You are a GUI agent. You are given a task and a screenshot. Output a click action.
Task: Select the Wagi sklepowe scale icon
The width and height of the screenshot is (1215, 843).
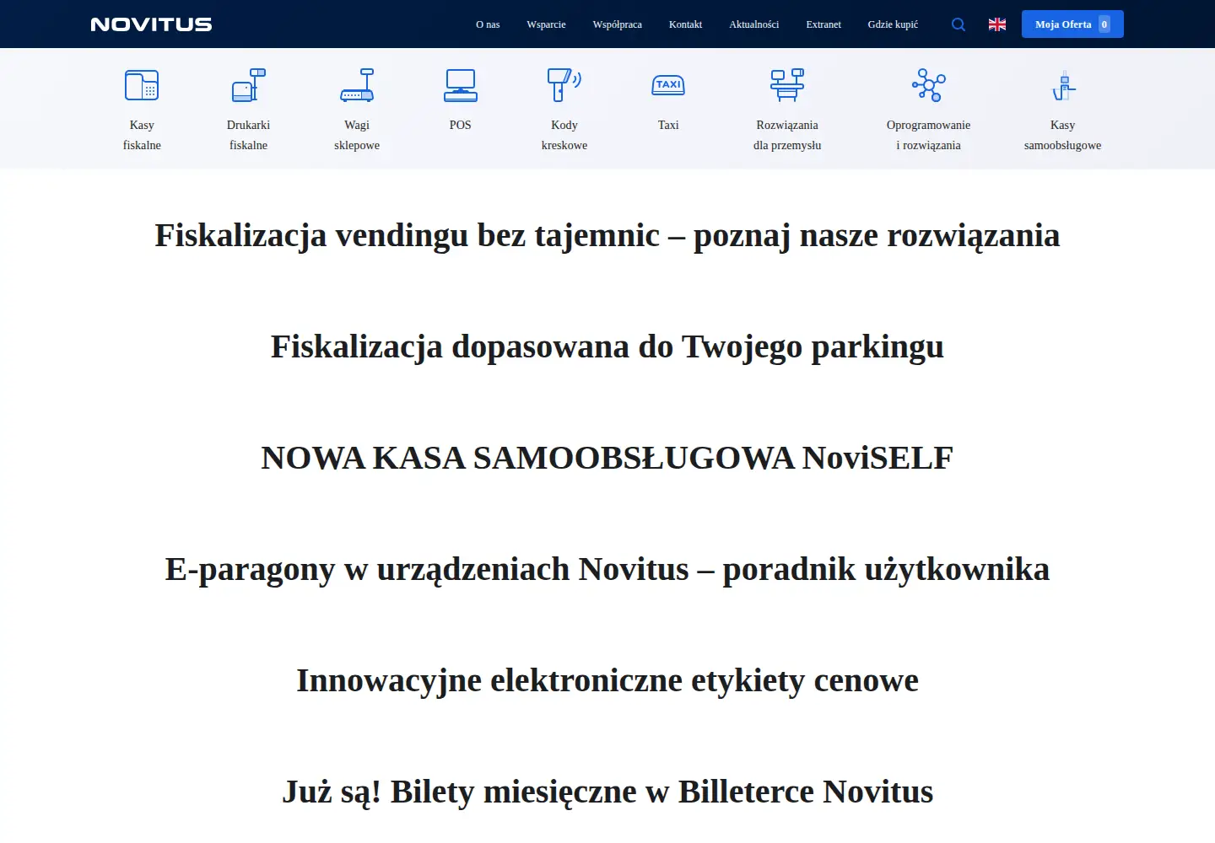357,85
